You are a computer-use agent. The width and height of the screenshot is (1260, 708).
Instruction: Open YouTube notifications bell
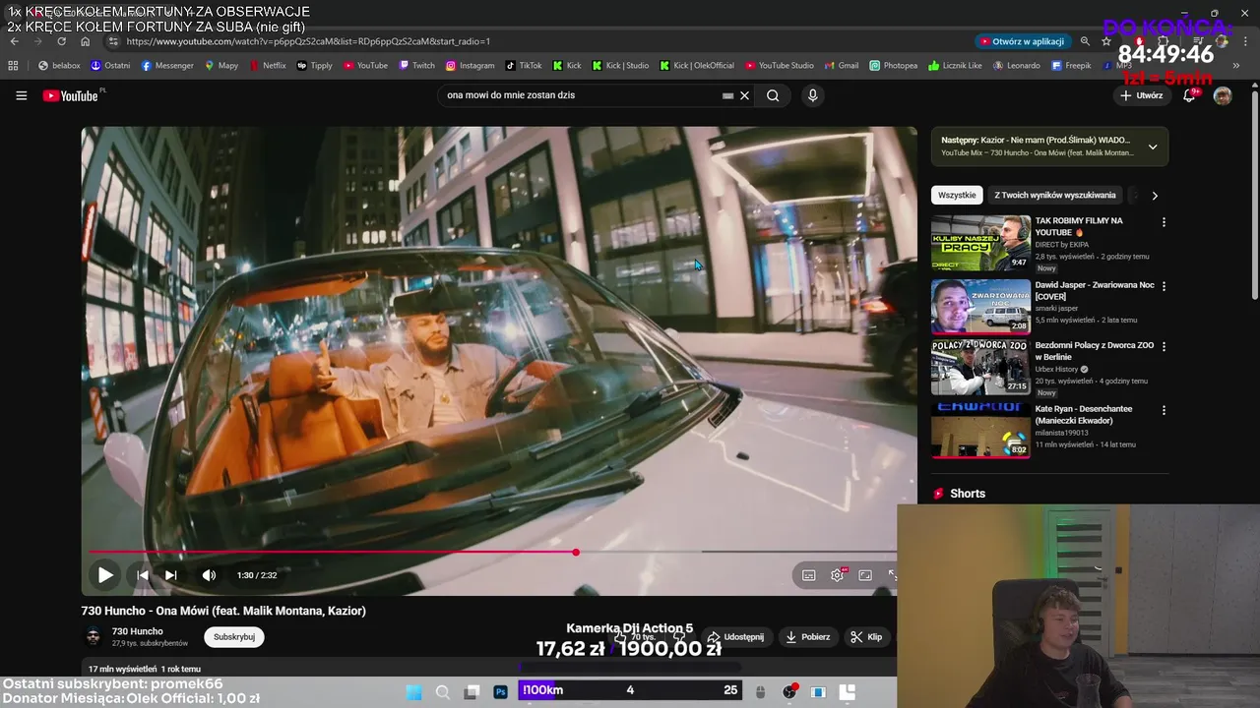point(1189,95)
